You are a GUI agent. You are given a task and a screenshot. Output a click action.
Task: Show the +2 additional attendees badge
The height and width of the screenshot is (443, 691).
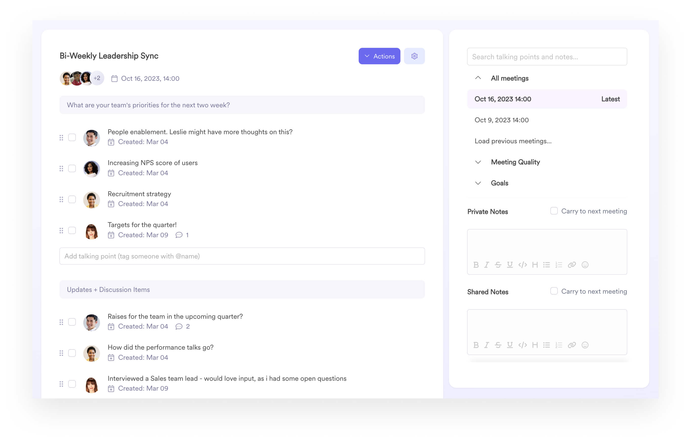click(x=97, y=78)
